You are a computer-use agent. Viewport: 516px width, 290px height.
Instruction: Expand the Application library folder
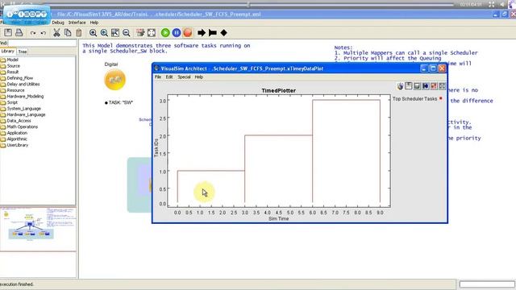[x=17, y=133]
